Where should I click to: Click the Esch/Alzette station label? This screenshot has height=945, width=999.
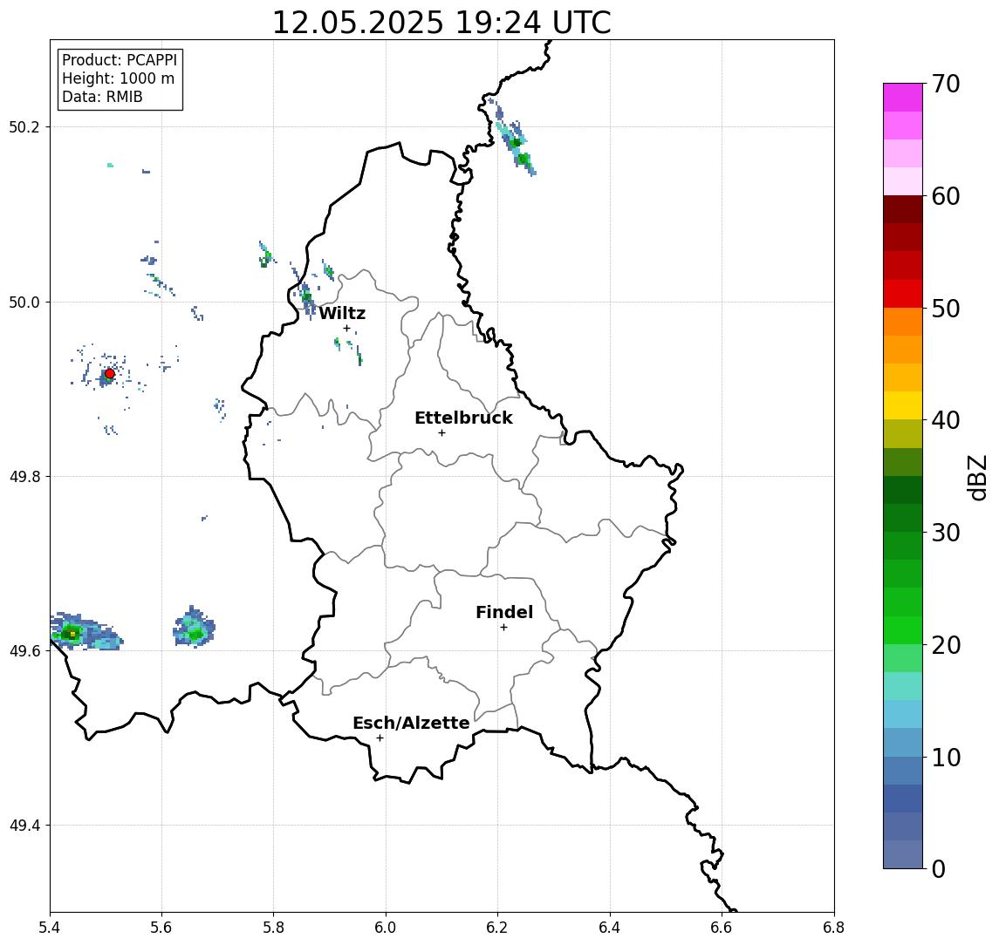click(411, 723)
